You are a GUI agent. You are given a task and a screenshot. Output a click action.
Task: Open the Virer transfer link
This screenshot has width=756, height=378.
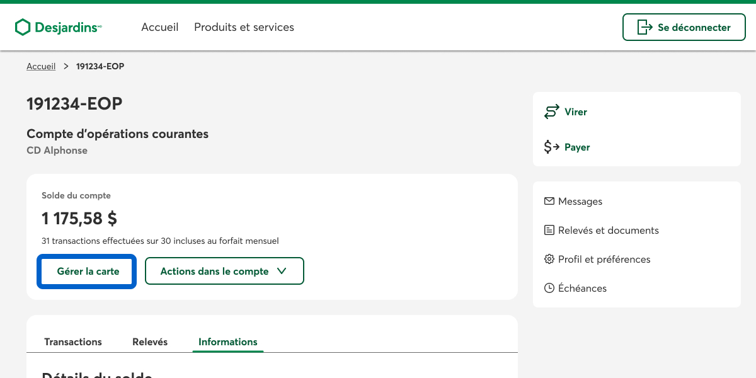[576, 112]
